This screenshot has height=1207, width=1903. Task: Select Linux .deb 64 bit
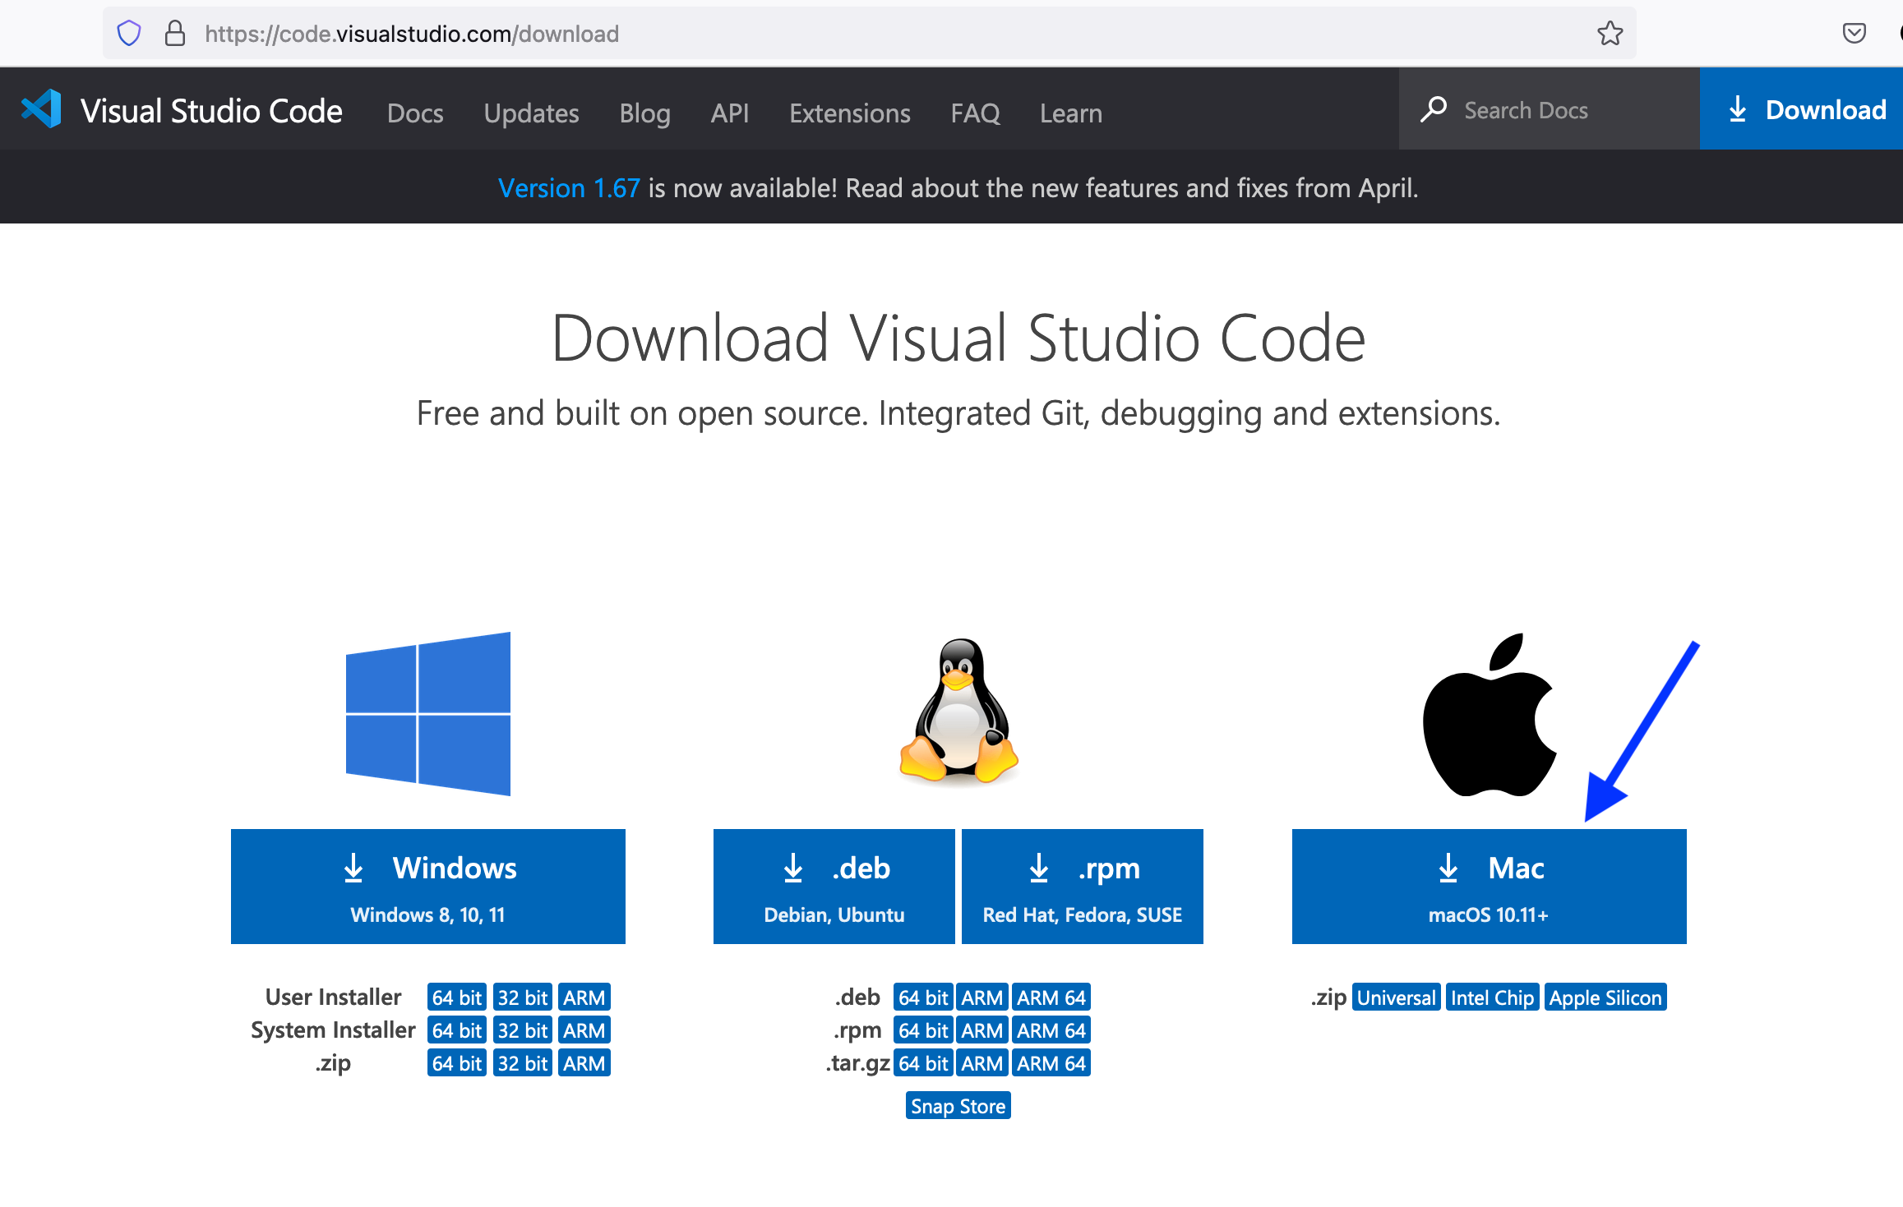pos(923,997)
